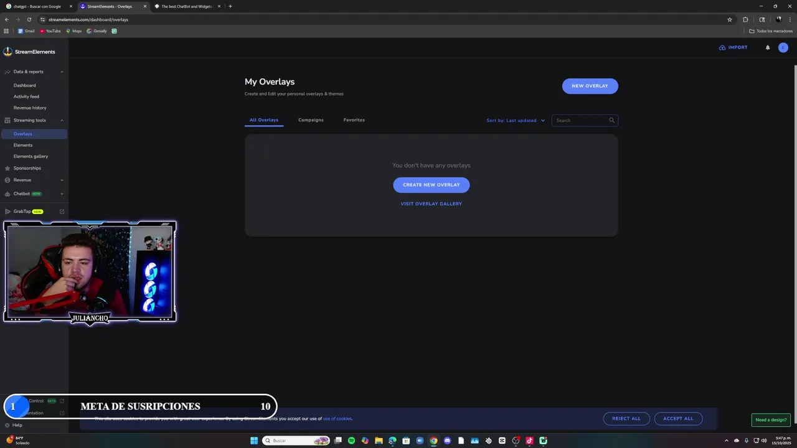Open Chrome three-dot menu
Viewport: 797px width, 448px height.
[790, 19]
